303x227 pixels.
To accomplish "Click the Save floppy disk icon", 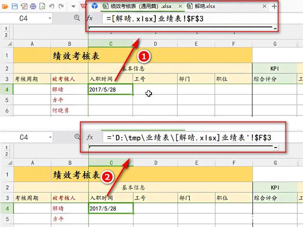I will tap(15, 6).
